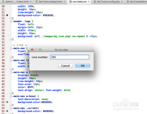
Task: Switch to the Admin index.html tab
Action: [17, 2]
